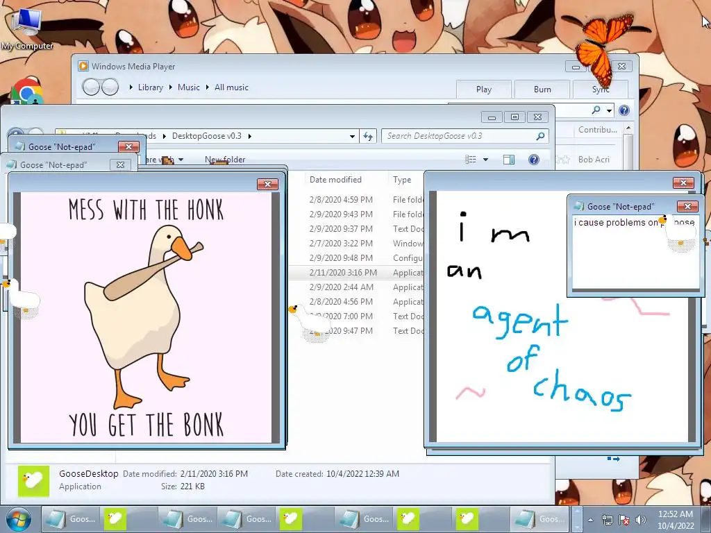Close the 'i cause problems' Not-epad window
Screen dimensions: 711x533
(x=687, y=206)
